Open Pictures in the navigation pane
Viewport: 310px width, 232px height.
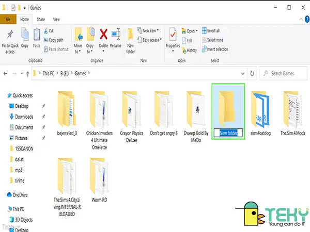click(x=19, y=138)
